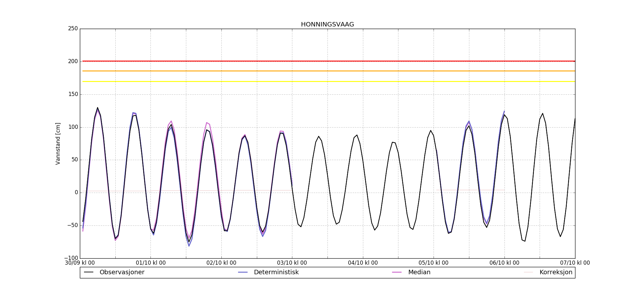Click the HONNINGSVAAG chart title

(327, 25)
